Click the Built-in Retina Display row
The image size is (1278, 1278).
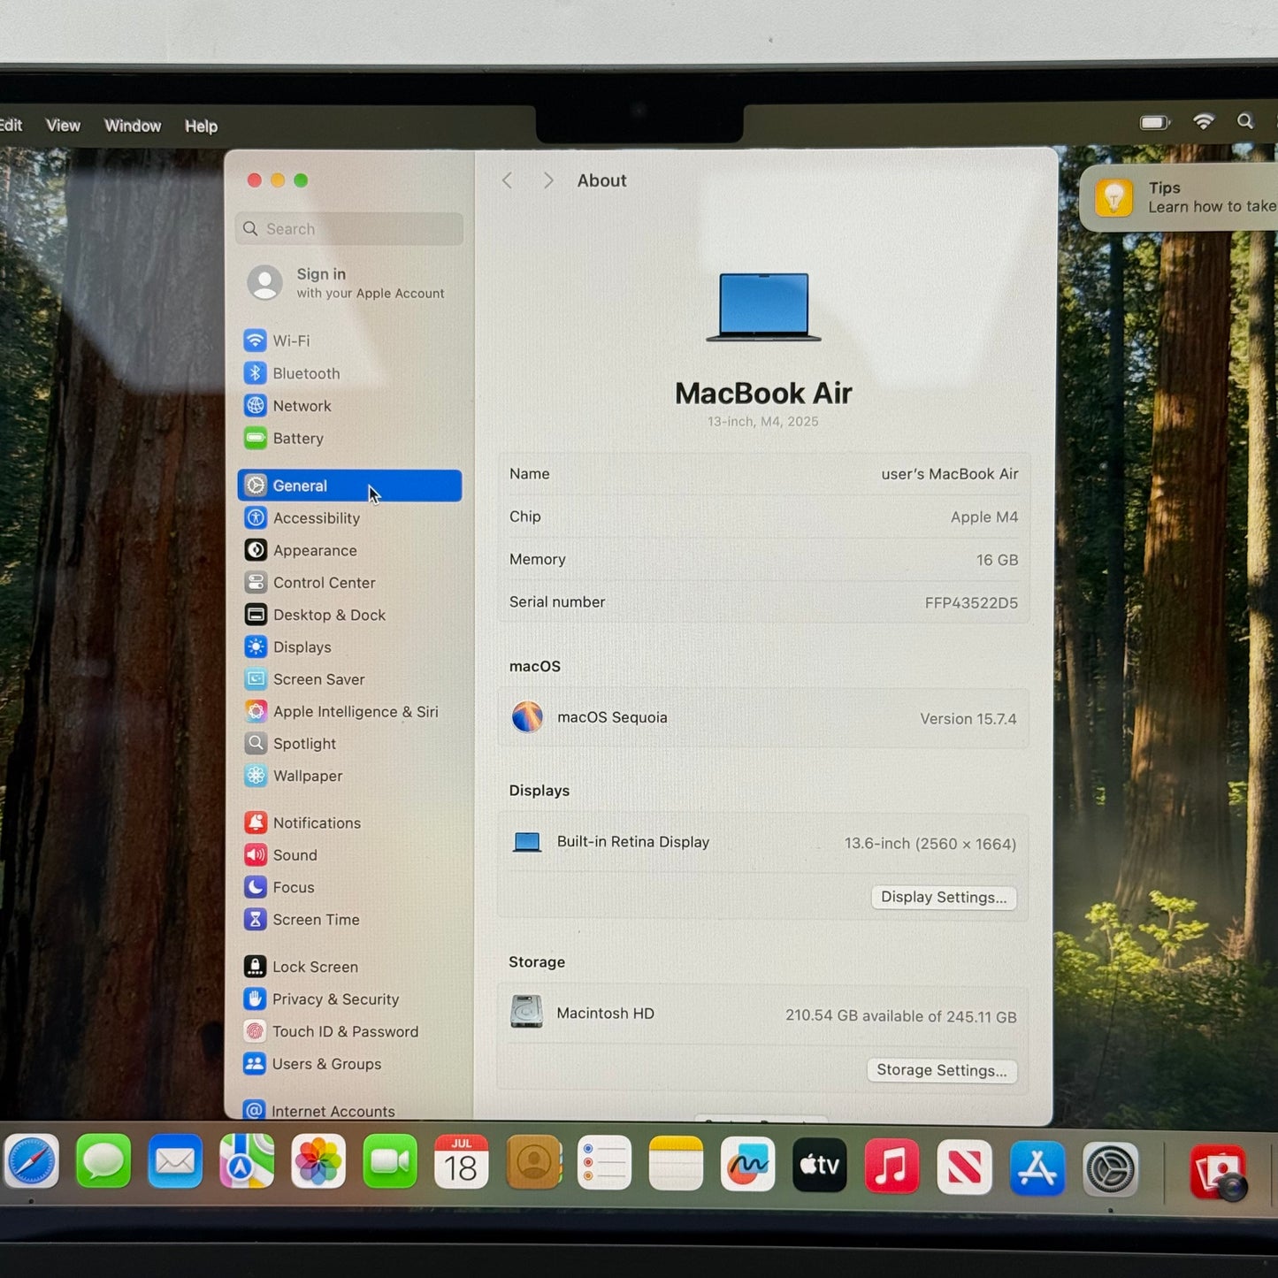(763, 843)
